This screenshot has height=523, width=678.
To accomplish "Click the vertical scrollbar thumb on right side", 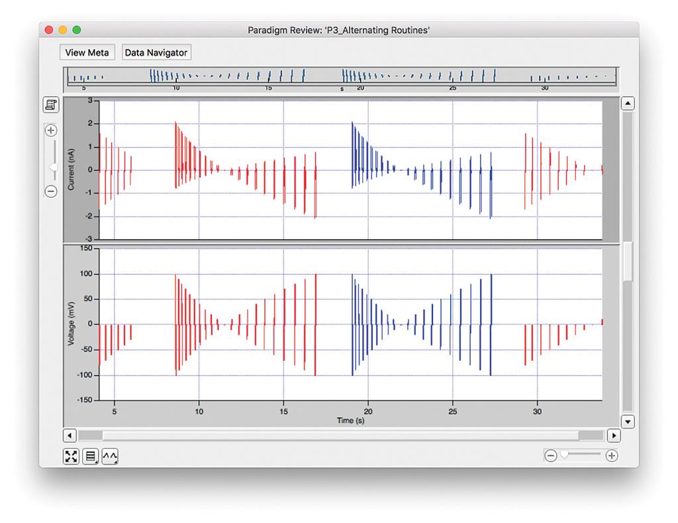I will tap(628, 261).
